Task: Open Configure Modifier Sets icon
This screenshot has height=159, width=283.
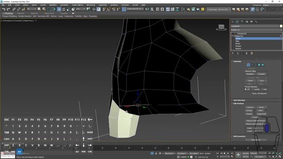Action: (252, 53)
